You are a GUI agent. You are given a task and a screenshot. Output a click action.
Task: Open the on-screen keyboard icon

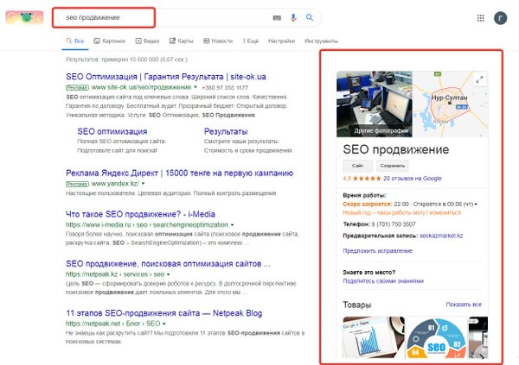coord(277,17)
